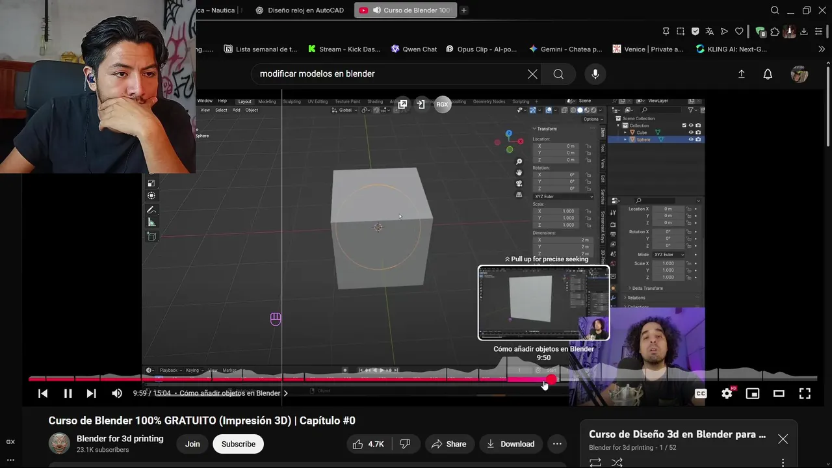
Task: Select the Curso de Blender browser tab
Action: point(406,10)
